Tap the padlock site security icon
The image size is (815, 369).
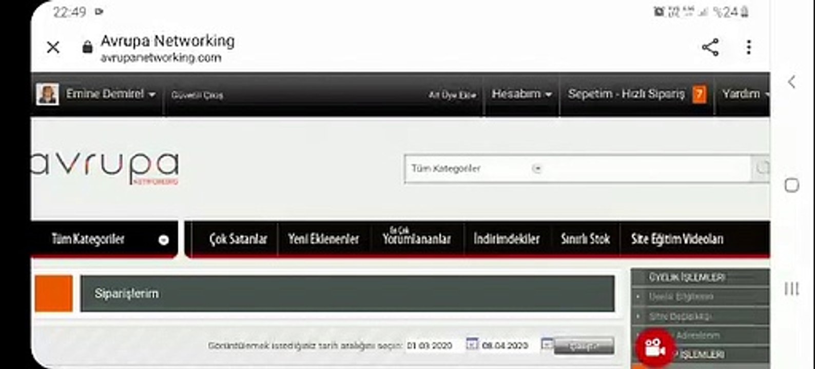87,47
